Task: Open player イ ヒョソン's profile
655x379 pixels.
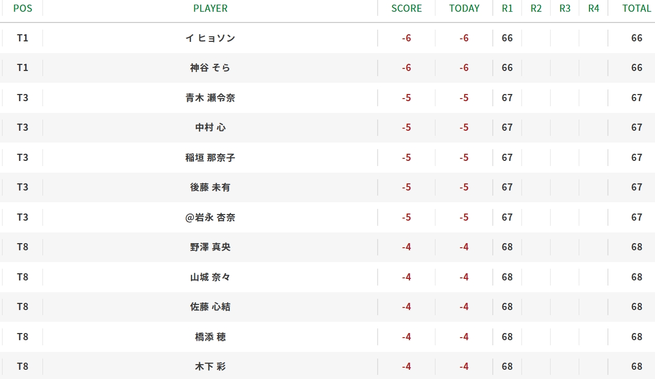Action: 210,38
